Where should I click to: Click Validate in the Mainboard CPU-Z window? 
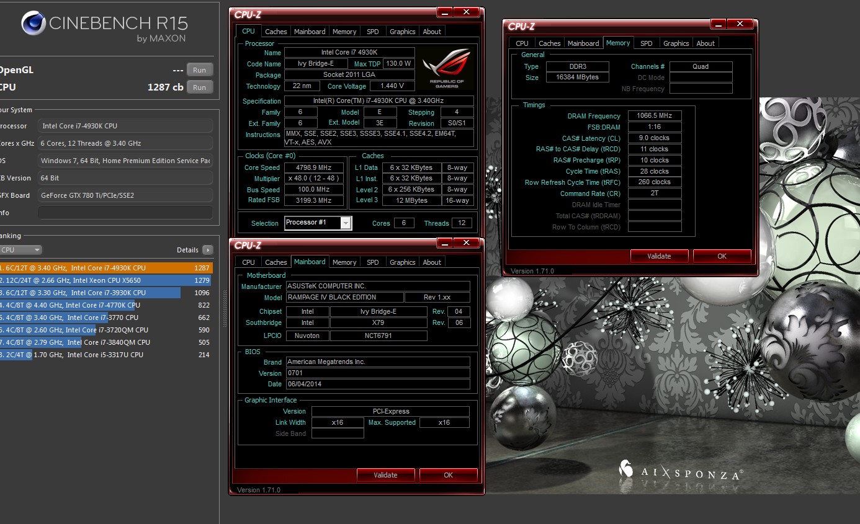pos(385,475)
